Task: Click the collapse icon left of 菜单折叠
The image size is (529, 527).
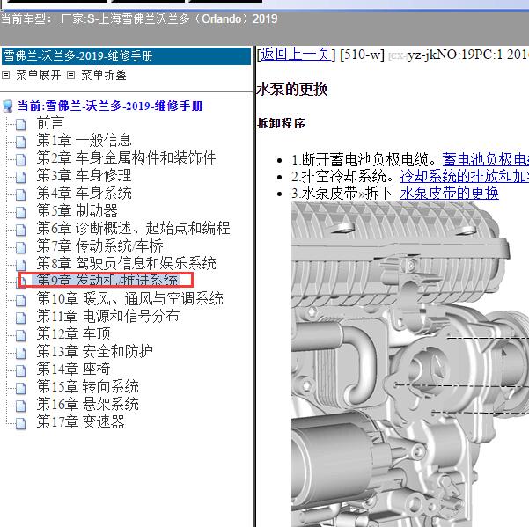Action: 70,75
